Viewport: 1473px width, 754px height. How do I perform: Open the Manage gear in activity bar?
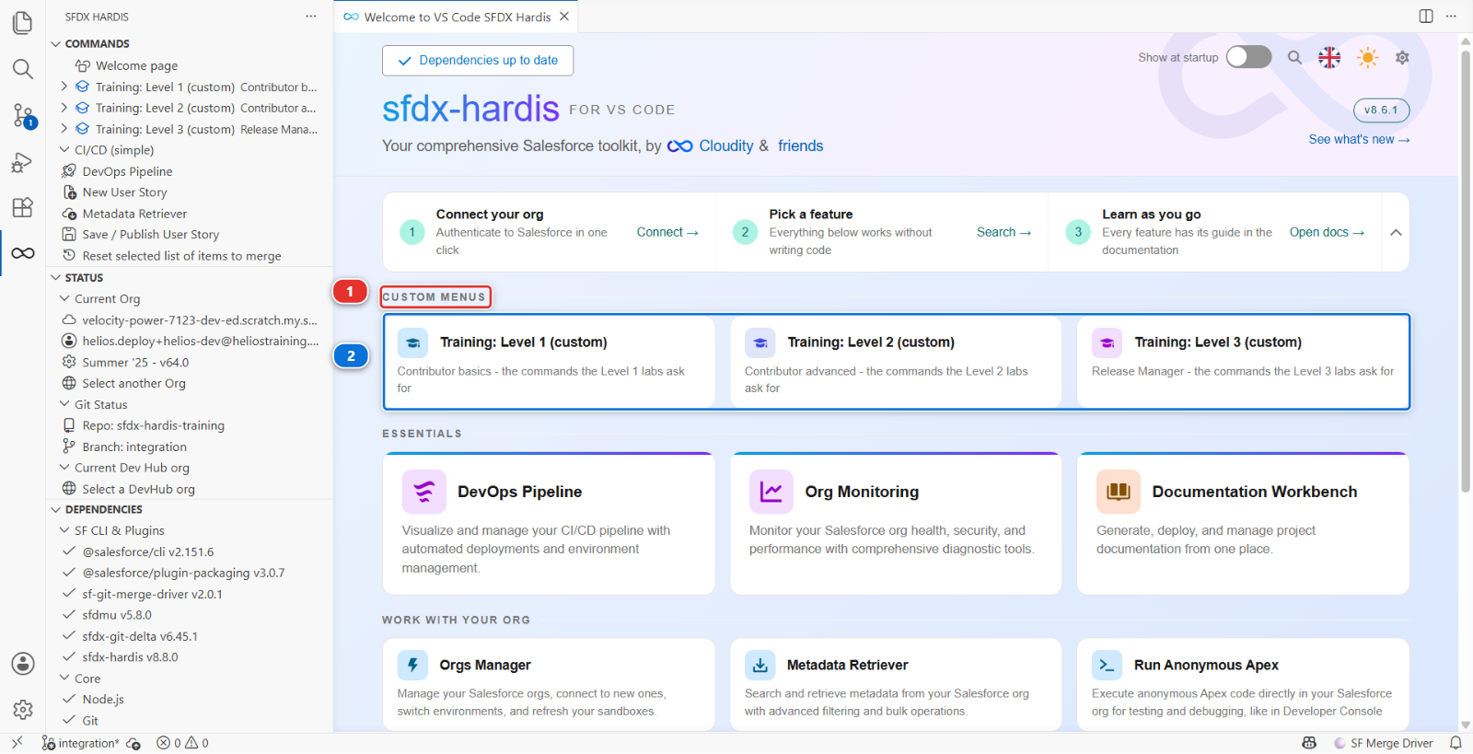click(x=23, y=710)
